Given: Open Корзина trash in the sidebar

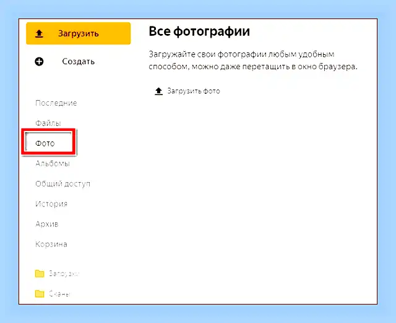Looking at the screenshot, I should pyautogui.click(x=51, y=244).
